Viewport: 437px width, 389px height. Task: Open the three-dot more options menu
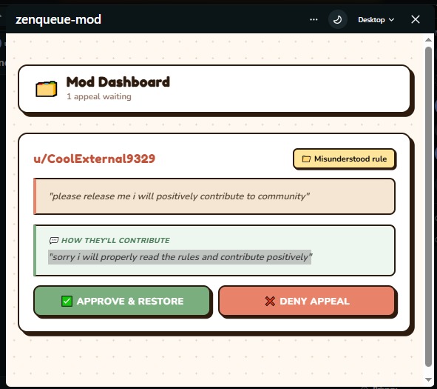(x=314, y=19)
